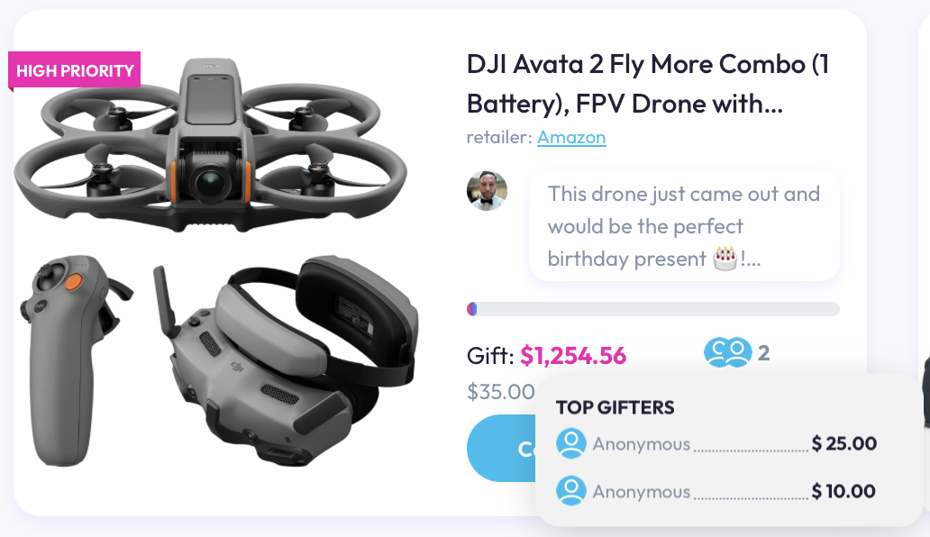This screenshot has width=930, height=537.
Task: Click the $1,254.56 gift price
Action: (573, 356)
